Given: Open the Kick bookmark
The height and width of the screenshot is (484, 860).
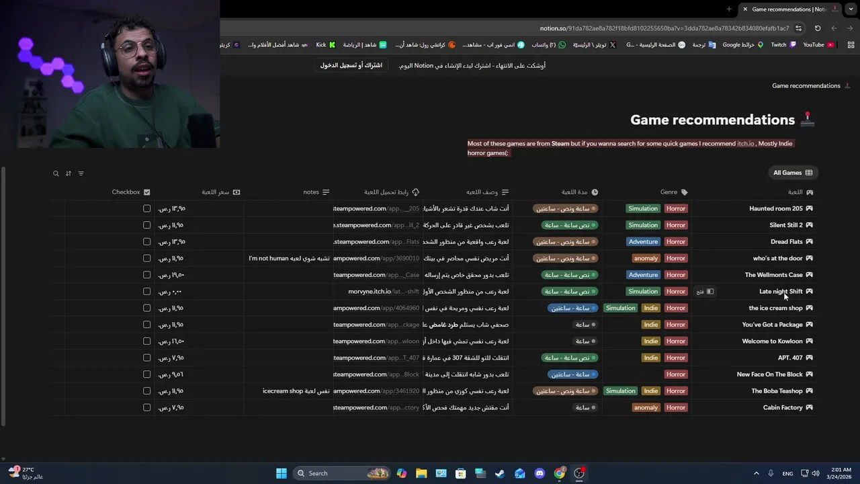Looking at the screenshot, I should pyautogui.click(x=326, y=45).
